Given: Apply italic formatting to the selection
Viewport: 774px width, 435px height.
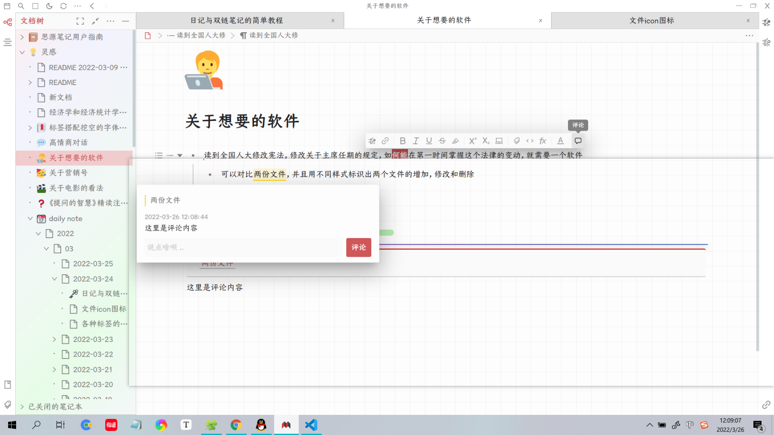Looking at the screenshot, I should click(416, 141).
